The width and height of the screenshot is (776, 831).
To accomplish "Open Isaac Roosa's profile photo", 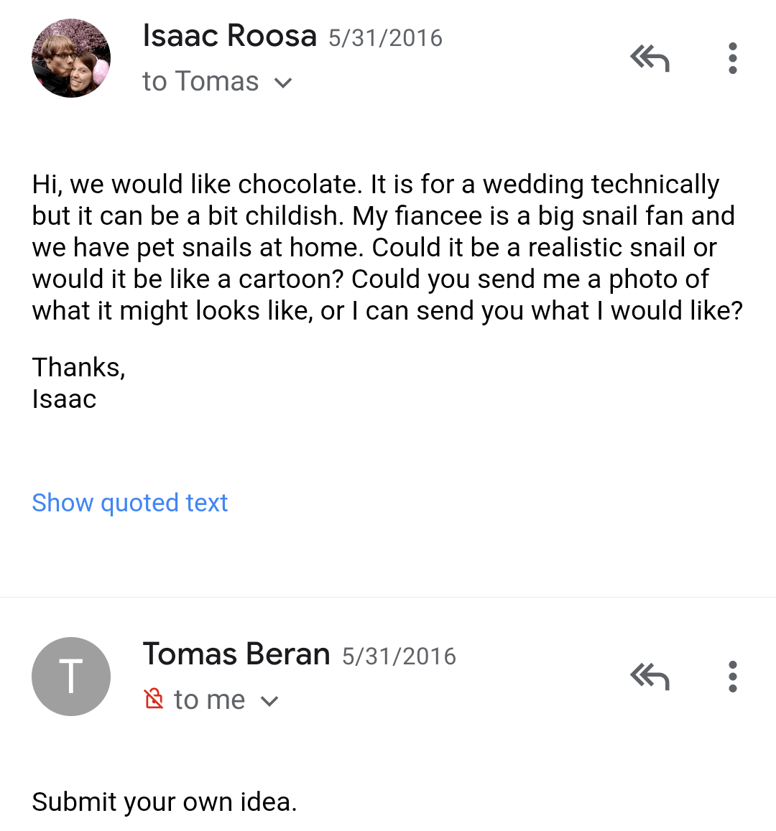I will [71, 58].
